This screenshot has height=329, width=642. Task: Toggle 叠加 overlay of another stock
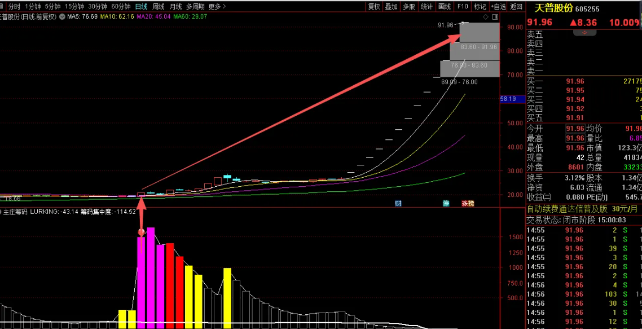(391, 7)
